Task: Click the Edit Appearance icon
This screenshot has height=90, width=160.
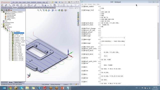Action: click(x=59, y=10)
